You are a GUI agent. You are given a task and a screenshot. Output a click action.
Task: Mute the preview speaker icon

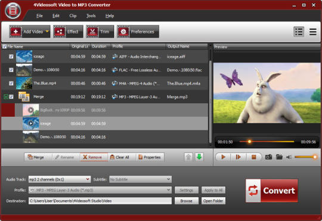pos(289,157)
